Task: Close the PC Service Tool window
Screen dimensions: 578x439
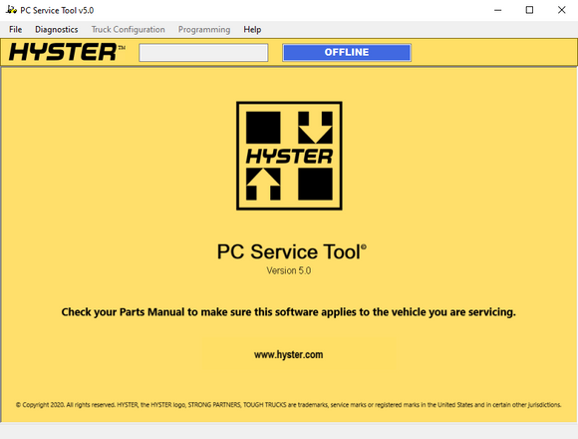Action: 561,10
